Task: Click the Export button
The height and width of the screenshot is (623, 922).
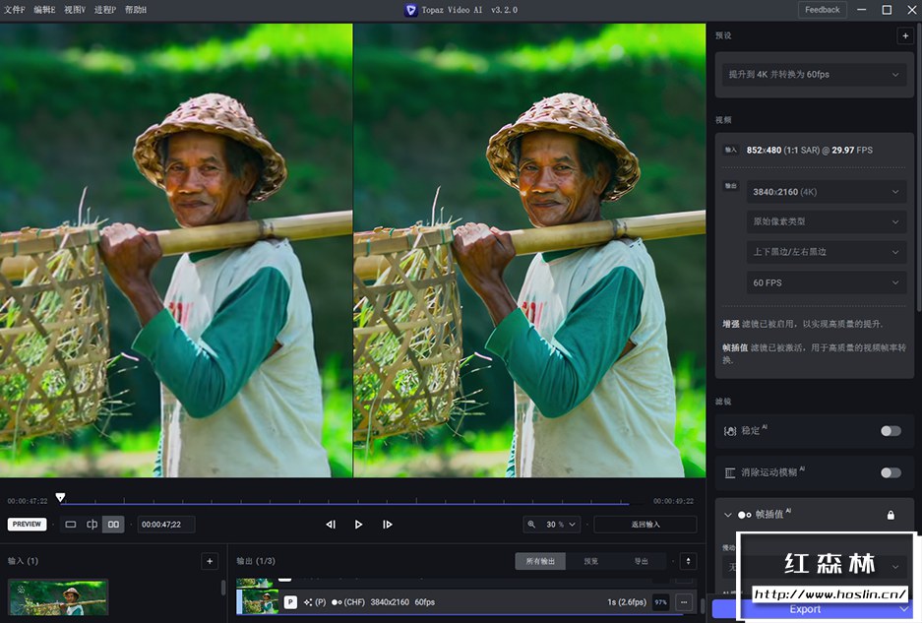Action: [x=805, y=608]
